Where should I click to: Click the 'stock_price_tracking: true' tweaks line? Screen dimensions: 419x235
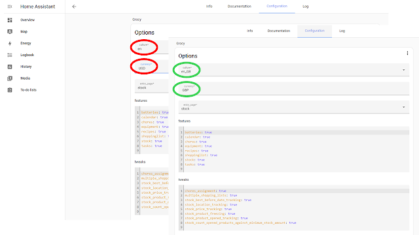coord(208,210)
